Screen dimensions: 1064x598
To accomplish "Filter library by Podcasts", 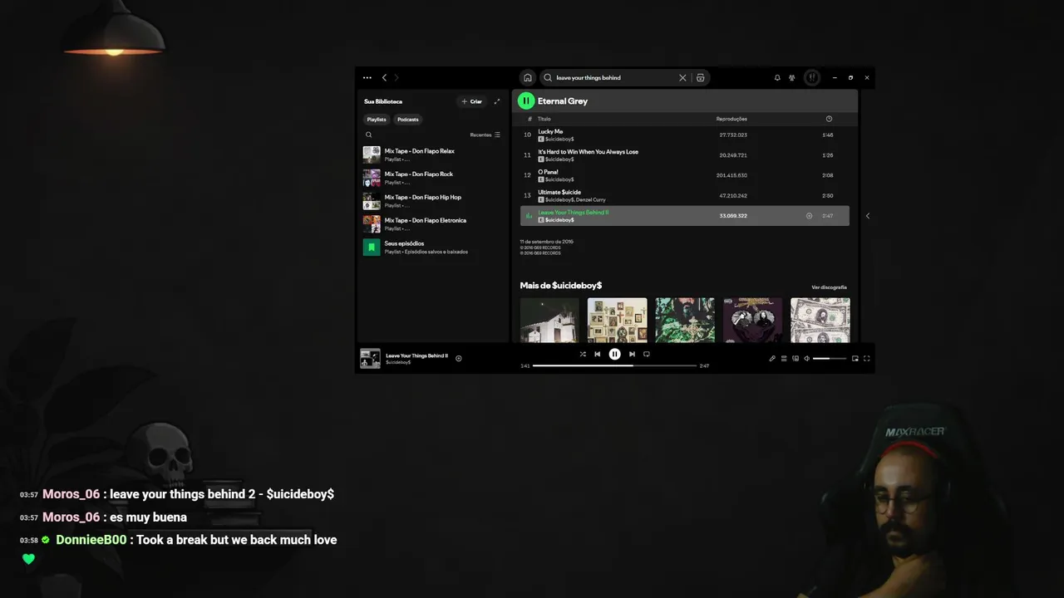I will (x=408, y=120).
